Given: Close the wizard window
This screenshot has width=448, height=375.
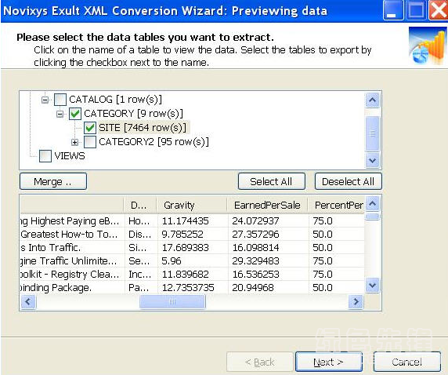Looking at the screenshot, I should pos(438,11).
